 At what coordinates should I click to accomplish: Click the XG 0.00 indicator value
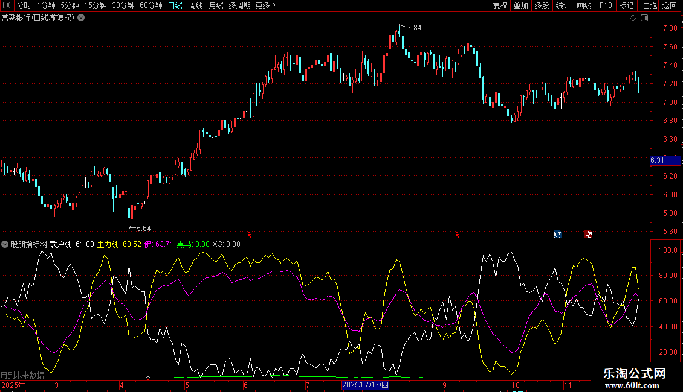(226, 244)
